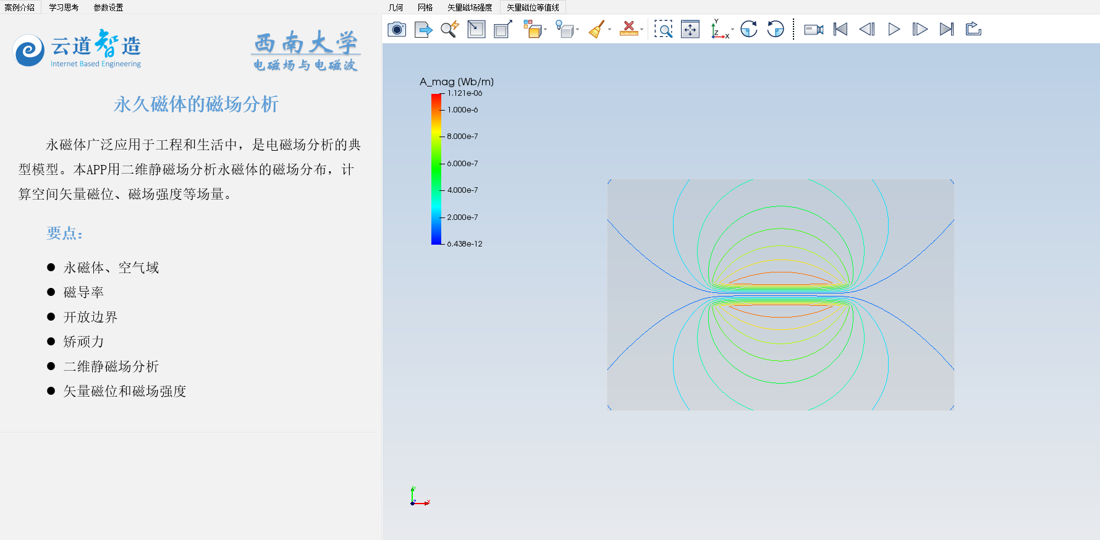The height and width of the screenshot is (540, 1100).
Task: Click the legend maximum value 1.121e-06
Action: [x=465, y=93]
